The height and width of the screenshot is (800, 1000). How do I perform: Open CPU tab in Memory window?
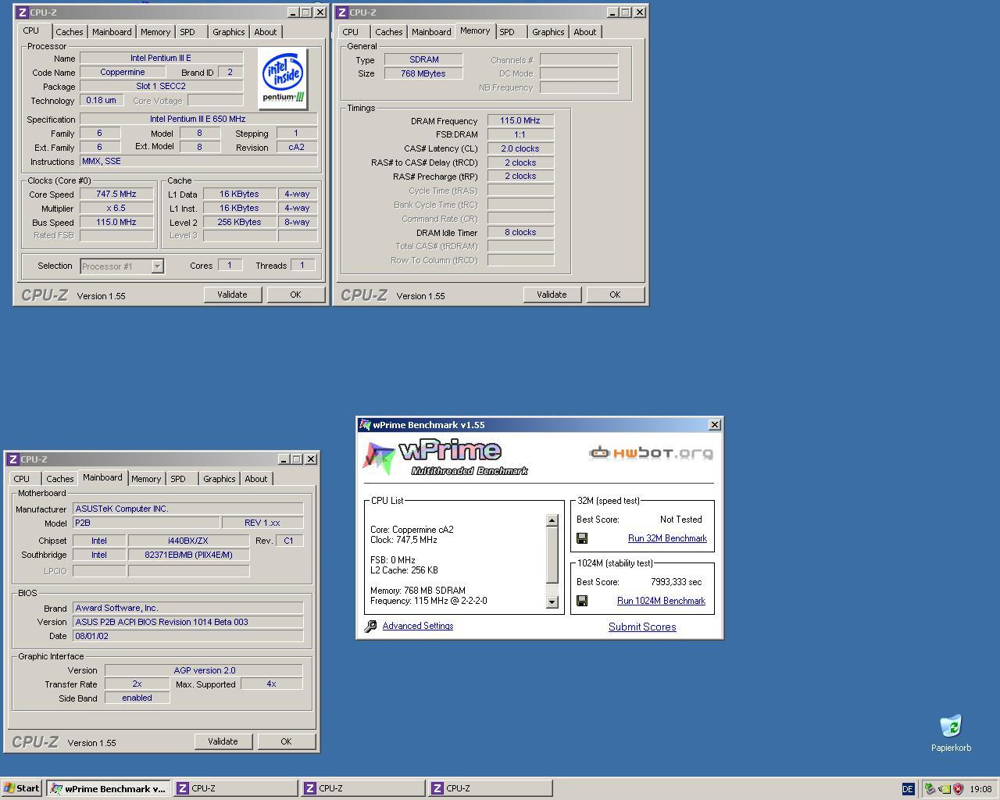(x=350, y=32)
